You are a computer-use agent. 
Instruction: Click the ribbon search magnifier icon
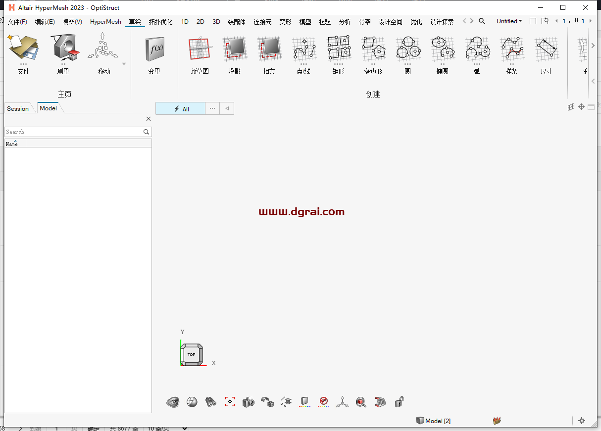tap(482, 21)
